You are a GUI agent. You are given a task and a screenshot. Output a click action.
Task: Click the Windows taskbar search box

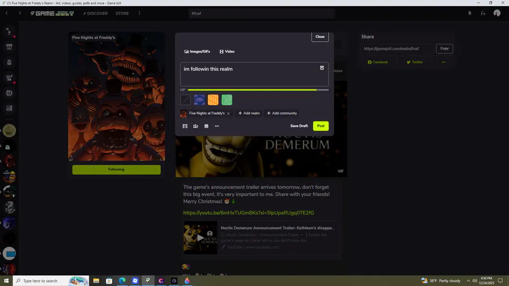(51, 281)
